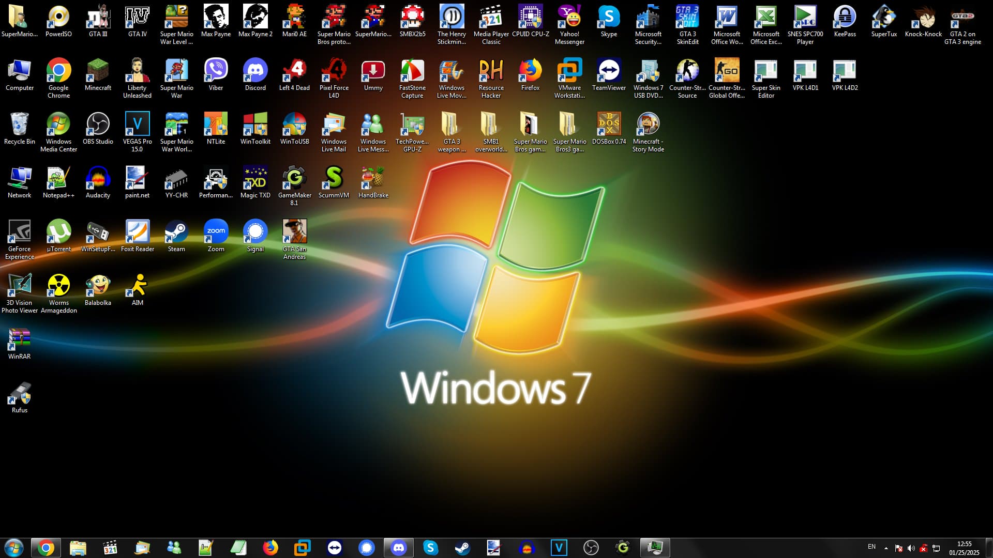Select the Rufus desktop shortcut
Image resolution: width=993 pixels, height=558 pixels.
click(x=19, y=397)
